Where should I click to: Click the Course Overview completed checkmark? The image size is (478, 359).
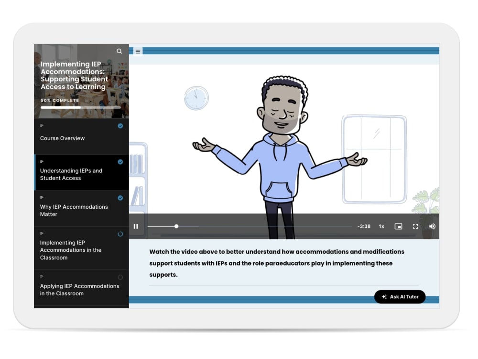click(120, 126)
